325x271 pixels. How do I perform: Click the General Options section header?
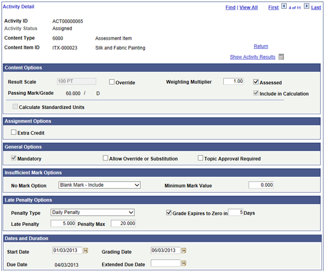161,147
